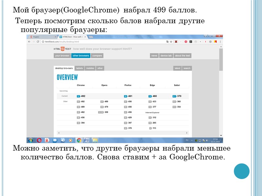Click the HTML5 Test logo
The width and height of the screenshot is (262, 196).
[x=62, y=49]
